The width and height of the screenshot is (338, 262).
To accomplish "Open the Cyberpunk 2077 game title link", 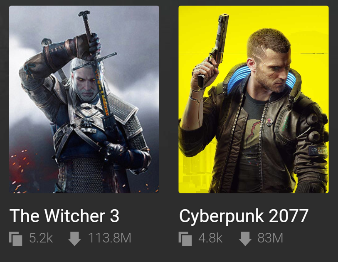I will pyautogui.click(x=244, y=216).
